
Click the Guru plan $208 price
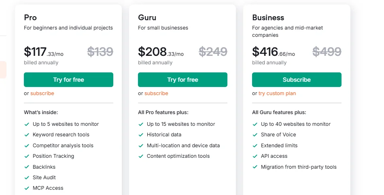tap(153, 52)
